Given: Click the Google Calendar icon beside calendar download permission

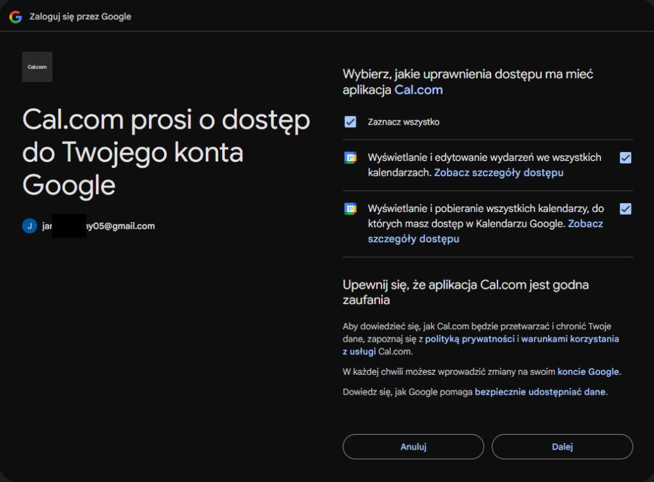Looking at the screenshot, I should point(351,209).
